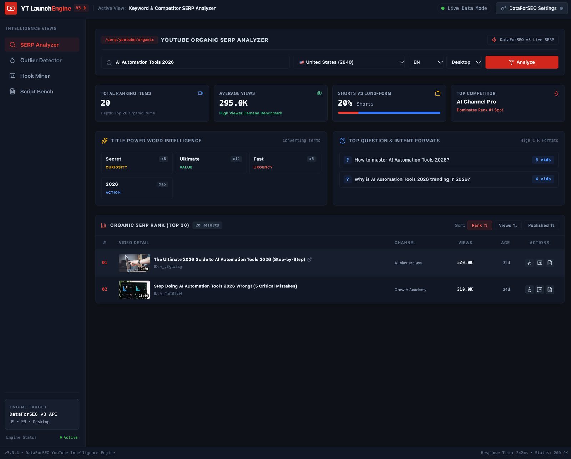
Task: Toggle sort by Rank
Action: tap(480, 225)
